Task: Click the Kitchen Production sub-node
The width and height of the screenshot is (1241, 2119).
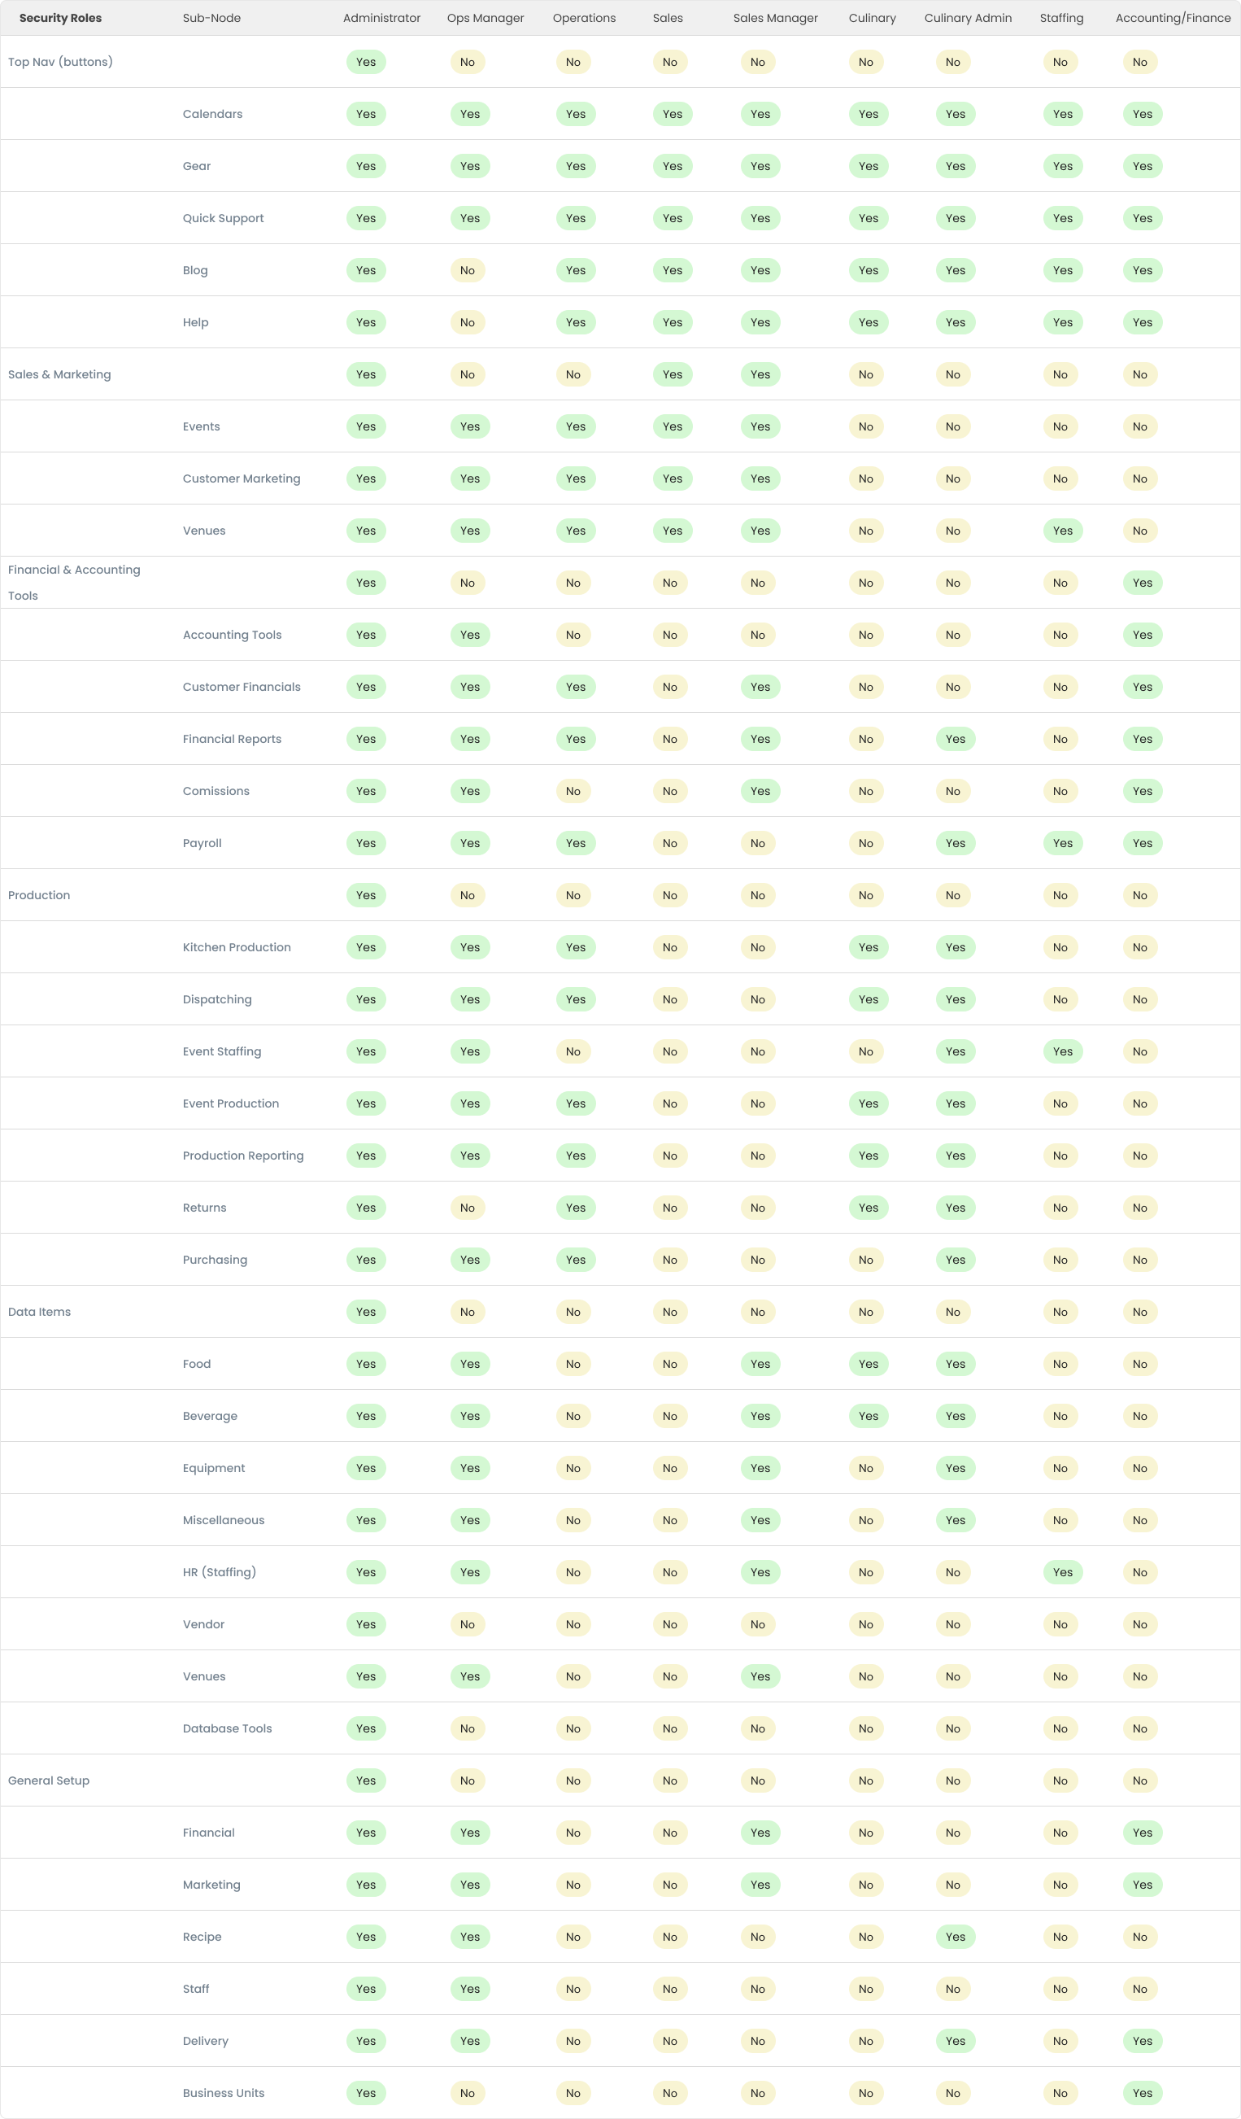Action: coord(237,947)
